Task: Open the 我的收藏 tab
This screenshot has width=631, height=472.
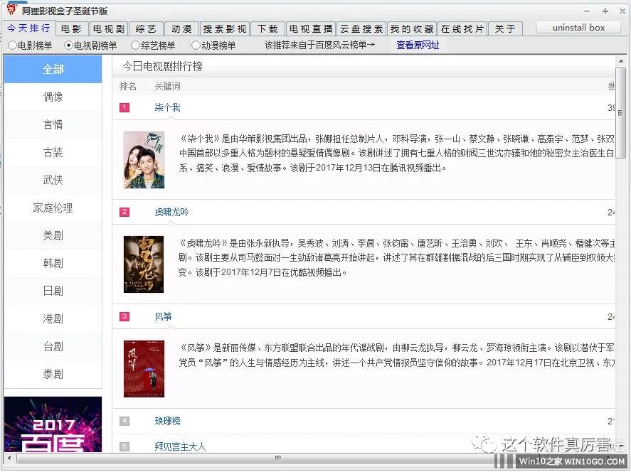Action: click(x=412, y=29)
